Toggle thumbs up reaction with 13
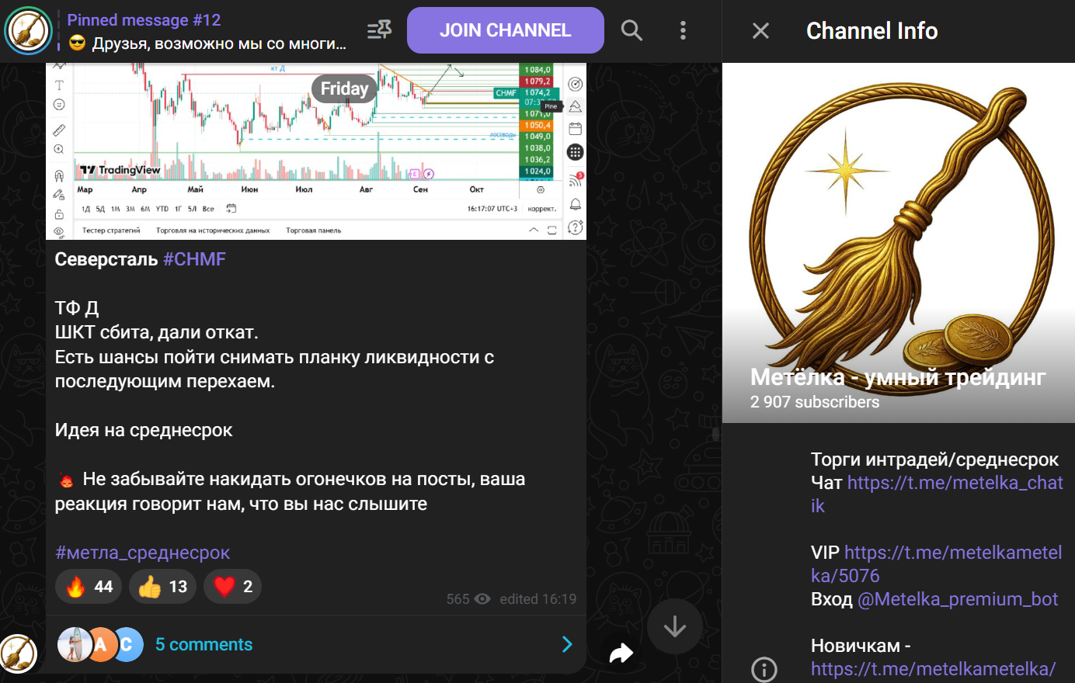Screen dimensions: 1075x683 pos(162,587)
